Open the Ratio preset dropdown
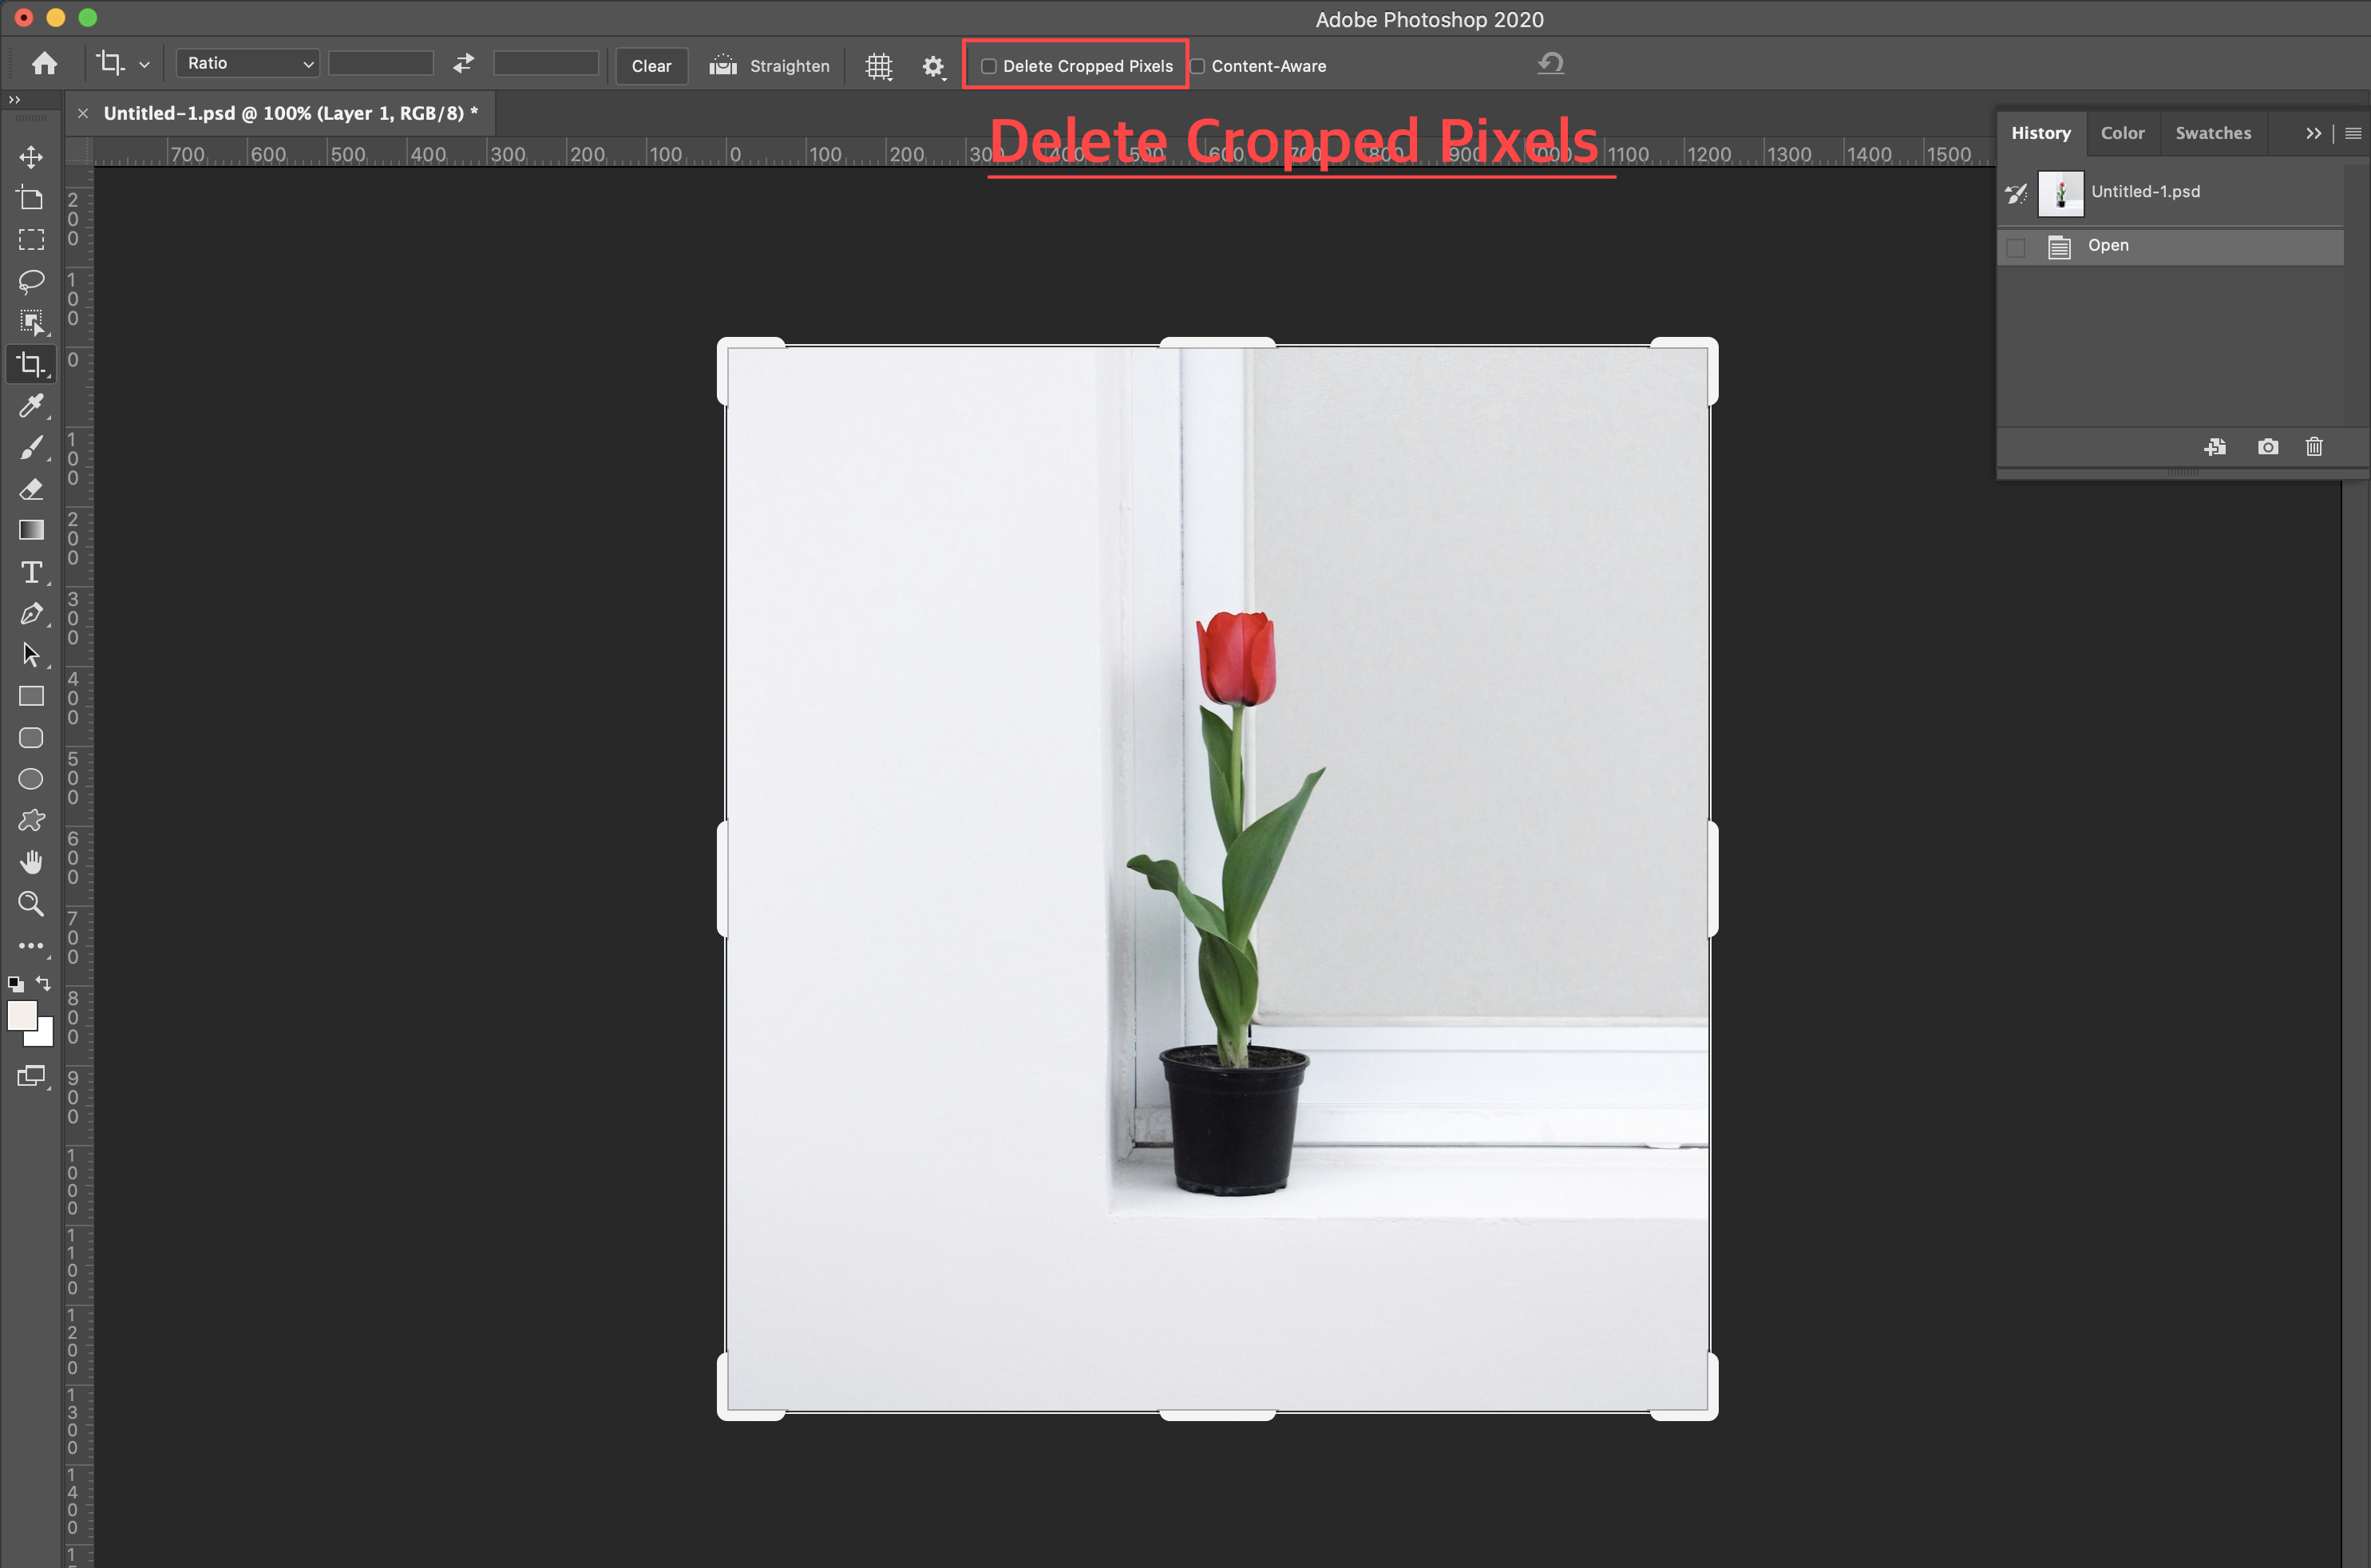2371x1568 pixels. pos(248,64)
